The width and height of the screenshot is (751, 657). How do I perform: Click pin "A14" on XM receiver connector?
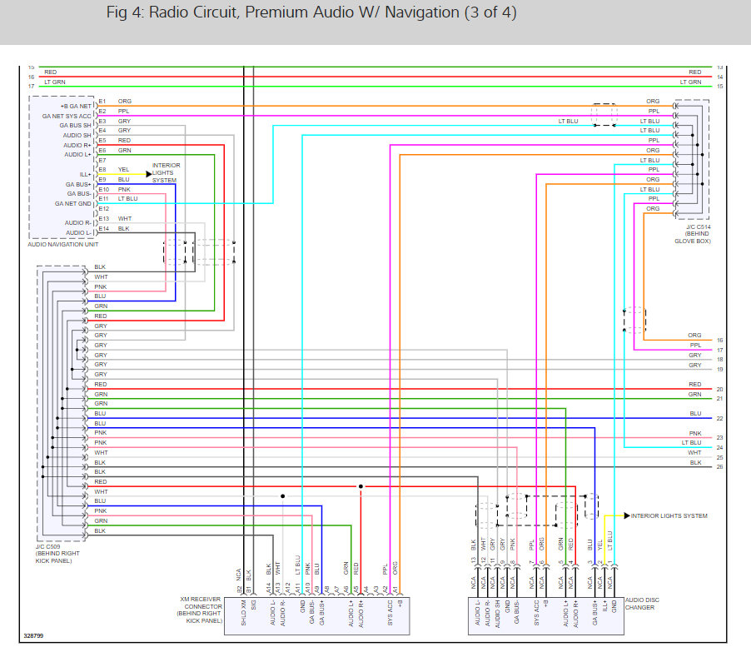269,588
